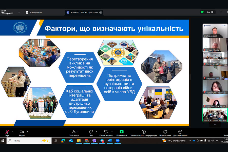Open Google Chrome from taskbar
This screenshot has height=152, width=228.
pos(87,141)
